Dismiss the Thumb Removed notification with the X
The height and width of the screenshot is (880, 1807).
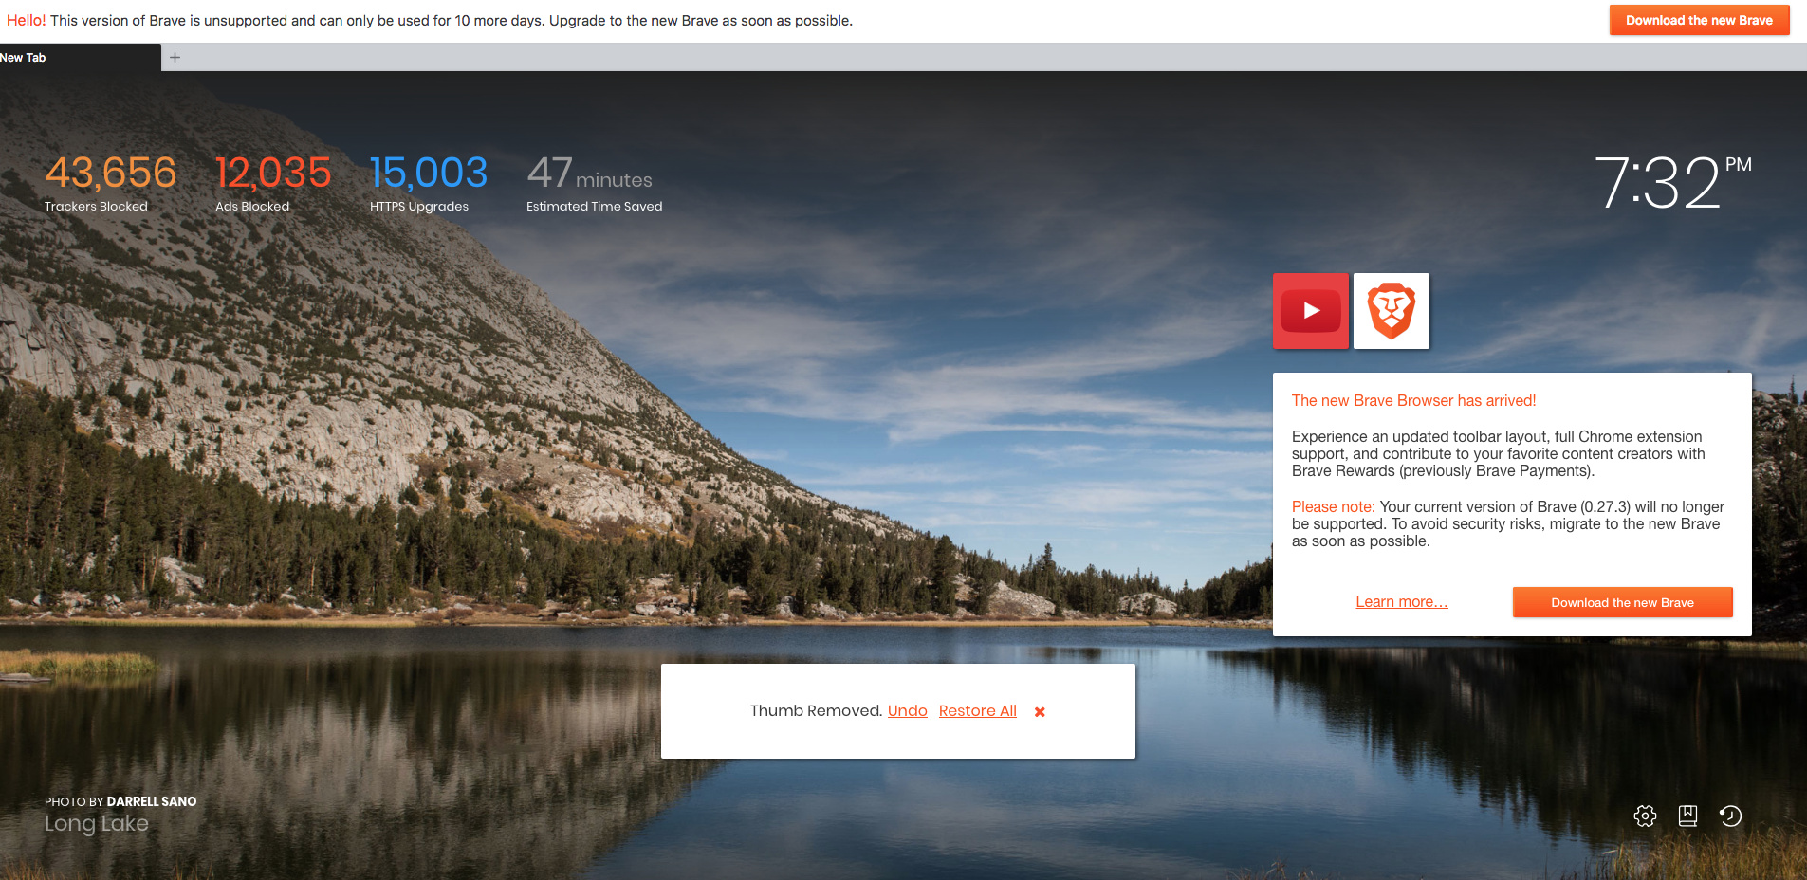pyautogui.click(x=1040, y=711)
